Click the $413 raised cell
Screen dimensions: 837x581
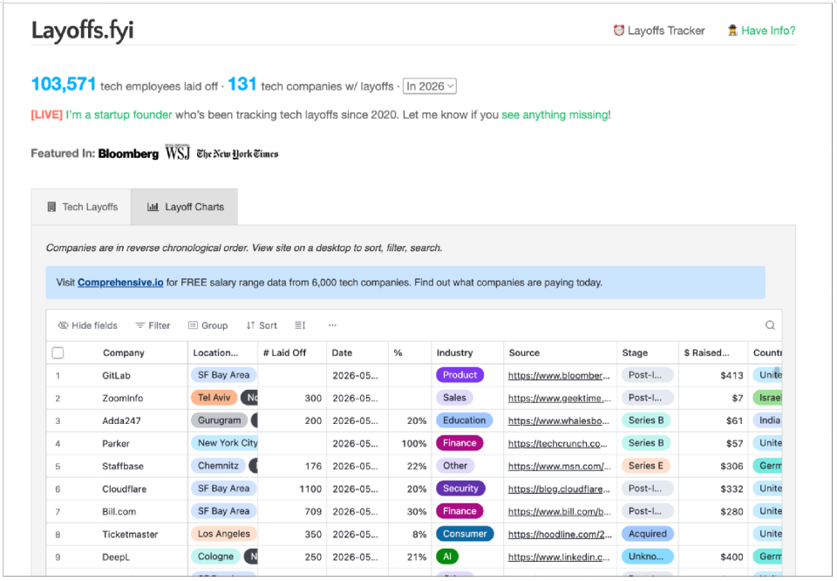click(713, 375)
